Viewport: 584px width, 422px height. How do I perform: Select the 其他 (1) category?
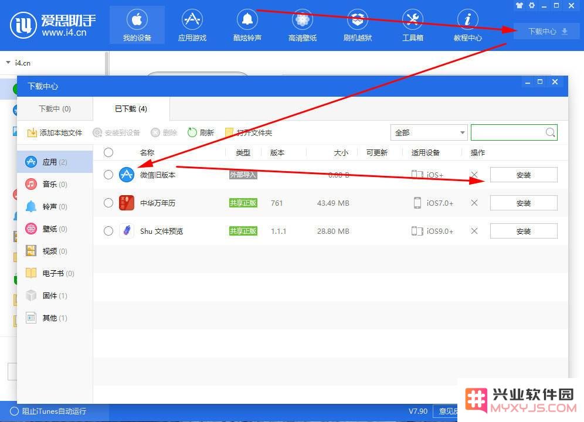pyautogui.click(x=55, y=318)
